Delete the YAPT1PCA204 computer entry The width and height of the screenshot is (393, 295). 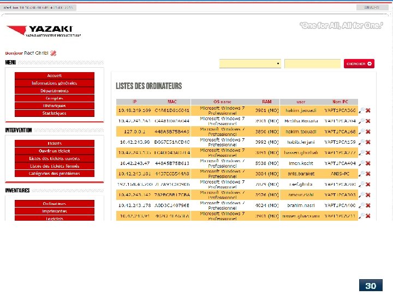pyautogui.click(x=368, y=121)
